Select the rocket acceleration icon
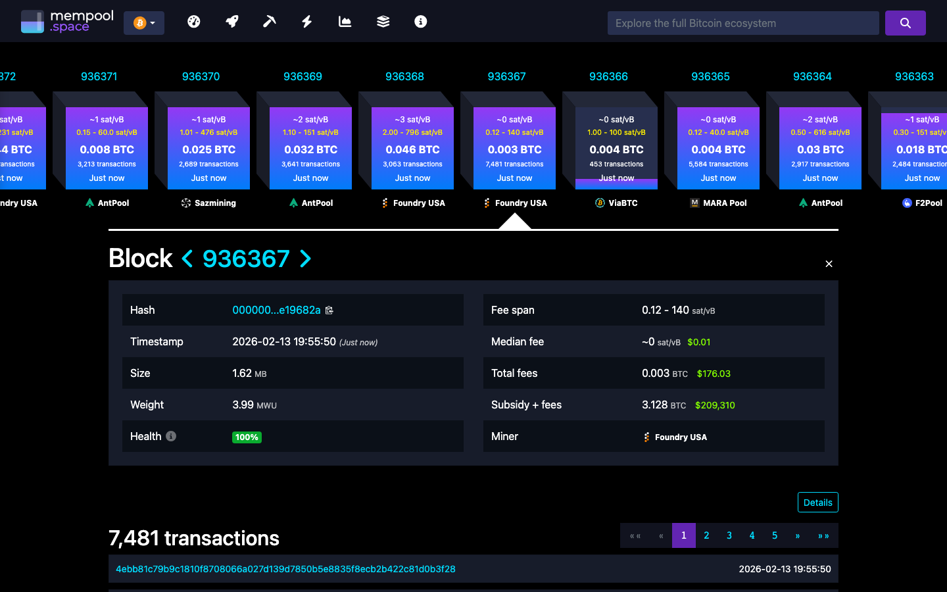Viewport: 947px width, 592px height. point(231,21)
